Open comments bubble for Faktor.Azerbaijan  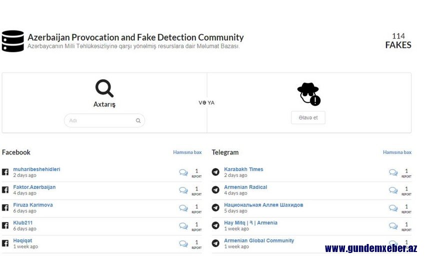183,190
